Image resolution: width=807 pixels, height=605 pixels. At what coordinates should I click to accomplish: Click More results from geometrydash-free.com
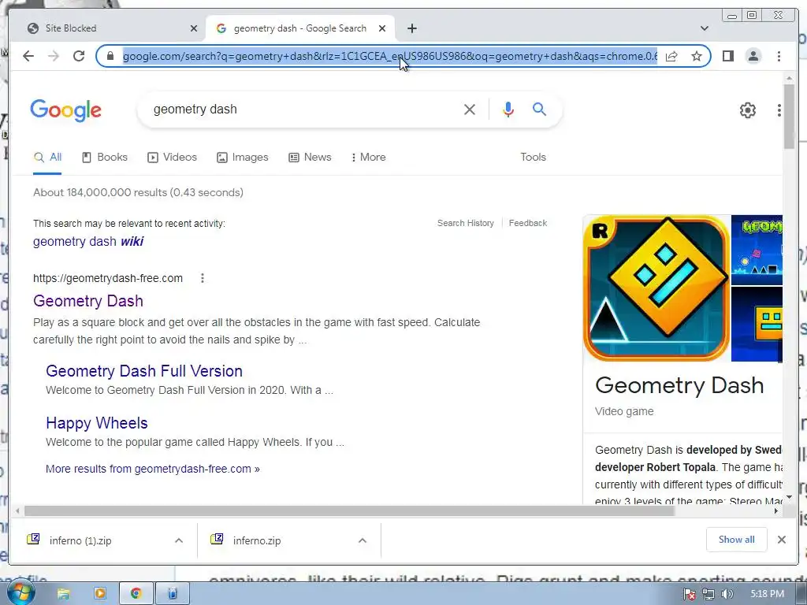[153, 470]
